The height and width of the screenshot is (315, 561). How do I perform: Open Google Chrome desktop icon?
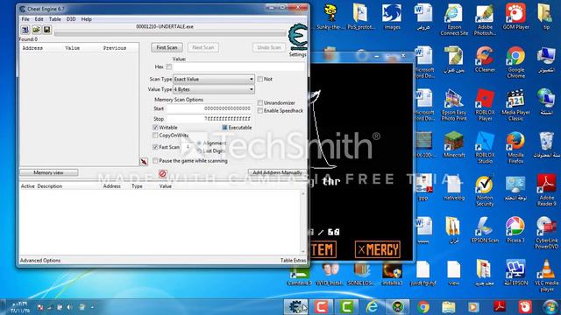point(515,62)
